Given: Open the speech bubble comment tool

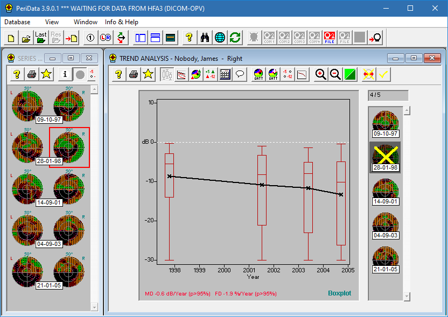Looking at the screenshot, I should point(240,75).
